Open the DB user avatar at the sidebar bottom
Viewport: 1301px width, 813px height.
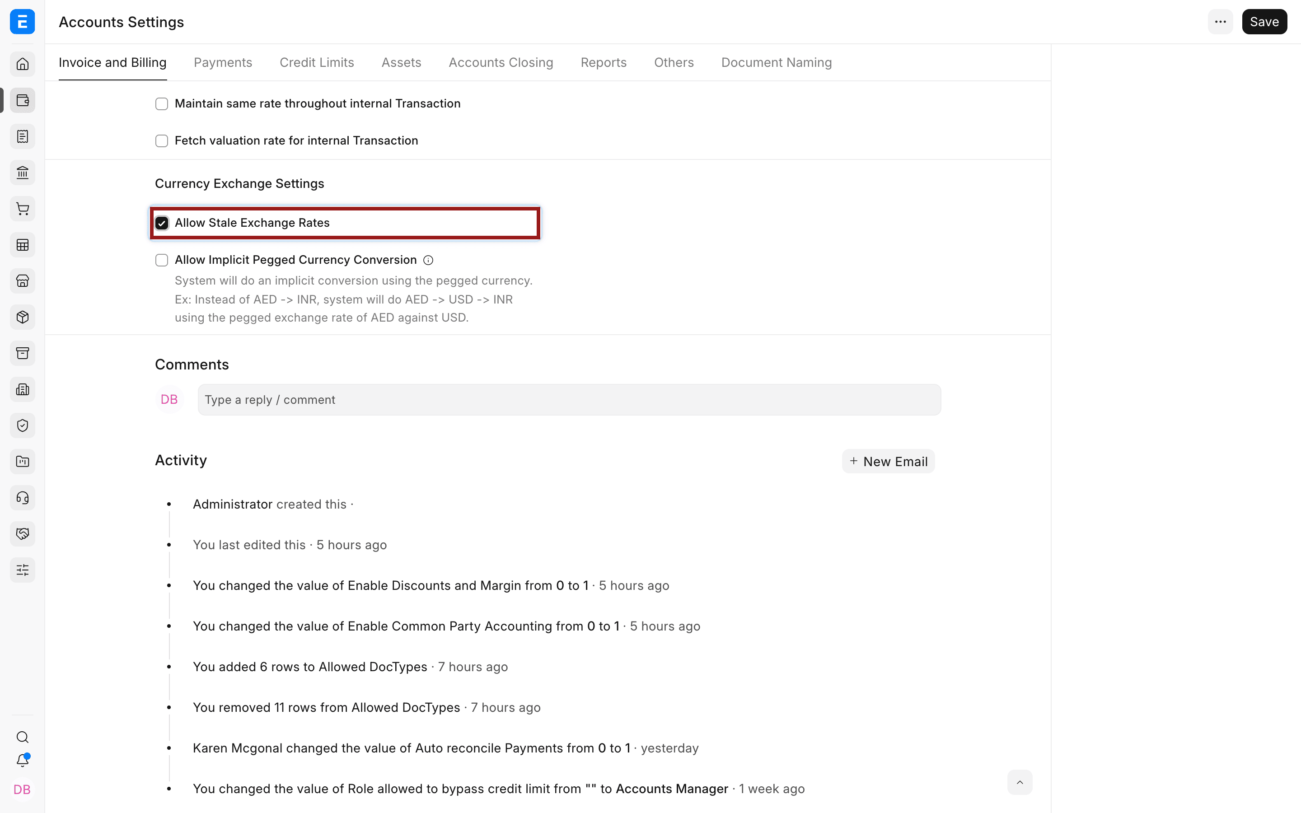point(22,790)
